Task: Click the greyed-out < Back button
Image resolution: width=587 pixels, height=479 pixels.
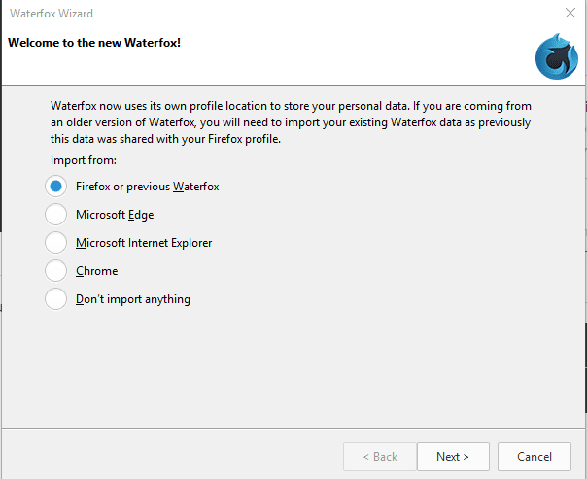Action: [x=380, y=457]
